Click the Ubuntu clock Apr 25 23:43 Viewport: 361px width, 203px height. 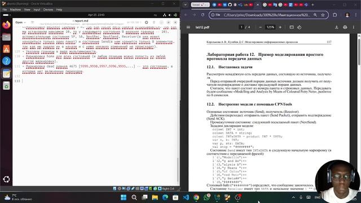pyautogui.click(x=96, y=15)
